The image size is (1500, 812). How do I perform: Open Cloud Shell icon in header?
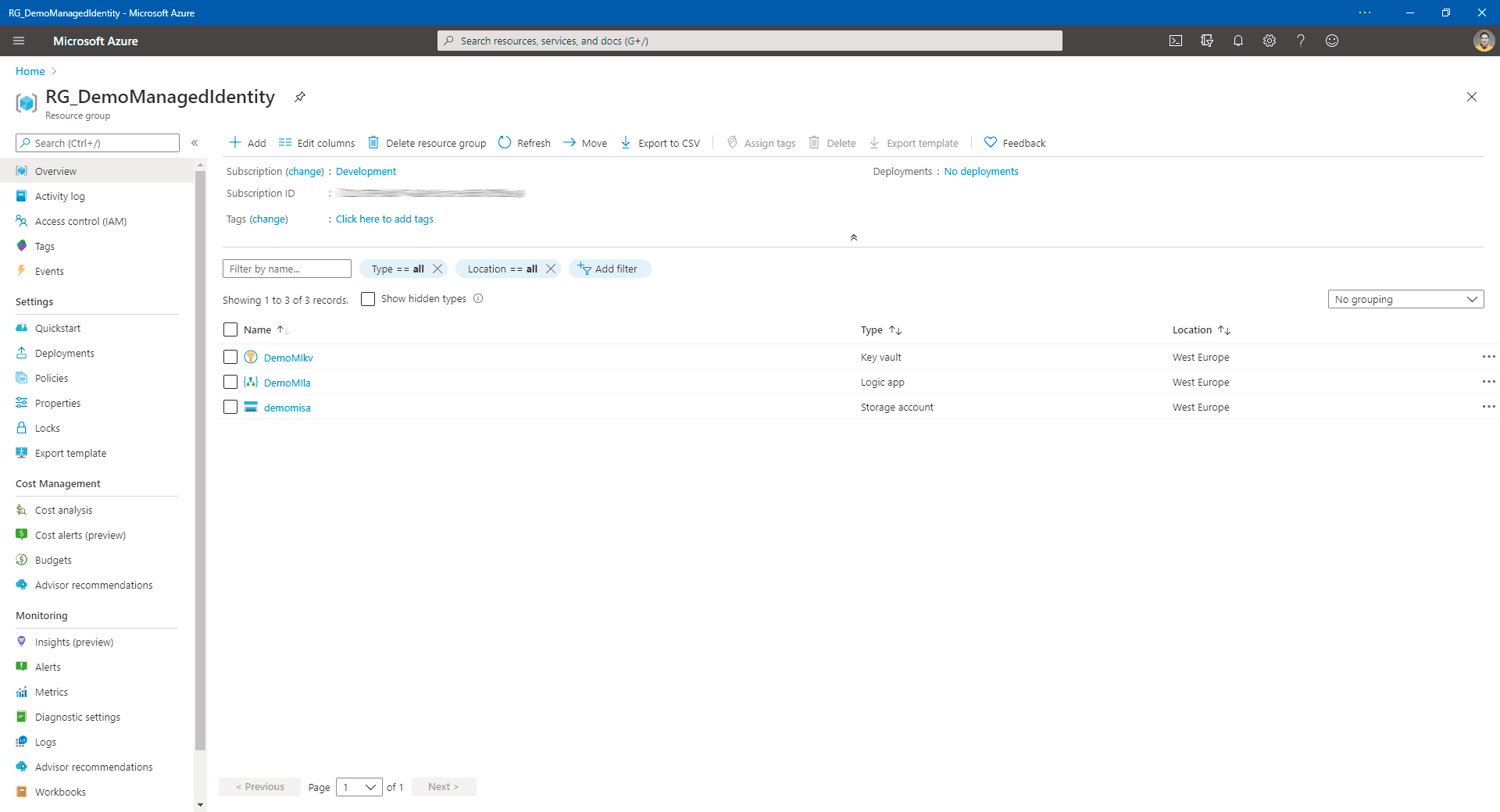pyautogui.click(x=1176, y=41)
